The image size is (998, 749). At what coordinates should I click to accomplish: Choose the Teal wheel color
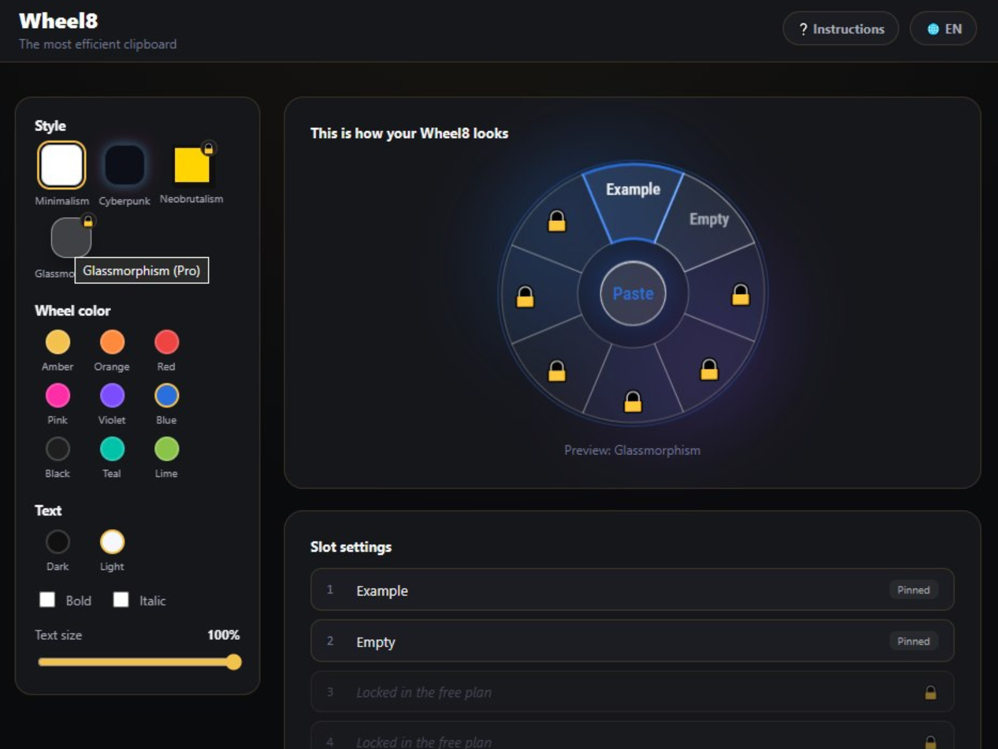(112, 449)
